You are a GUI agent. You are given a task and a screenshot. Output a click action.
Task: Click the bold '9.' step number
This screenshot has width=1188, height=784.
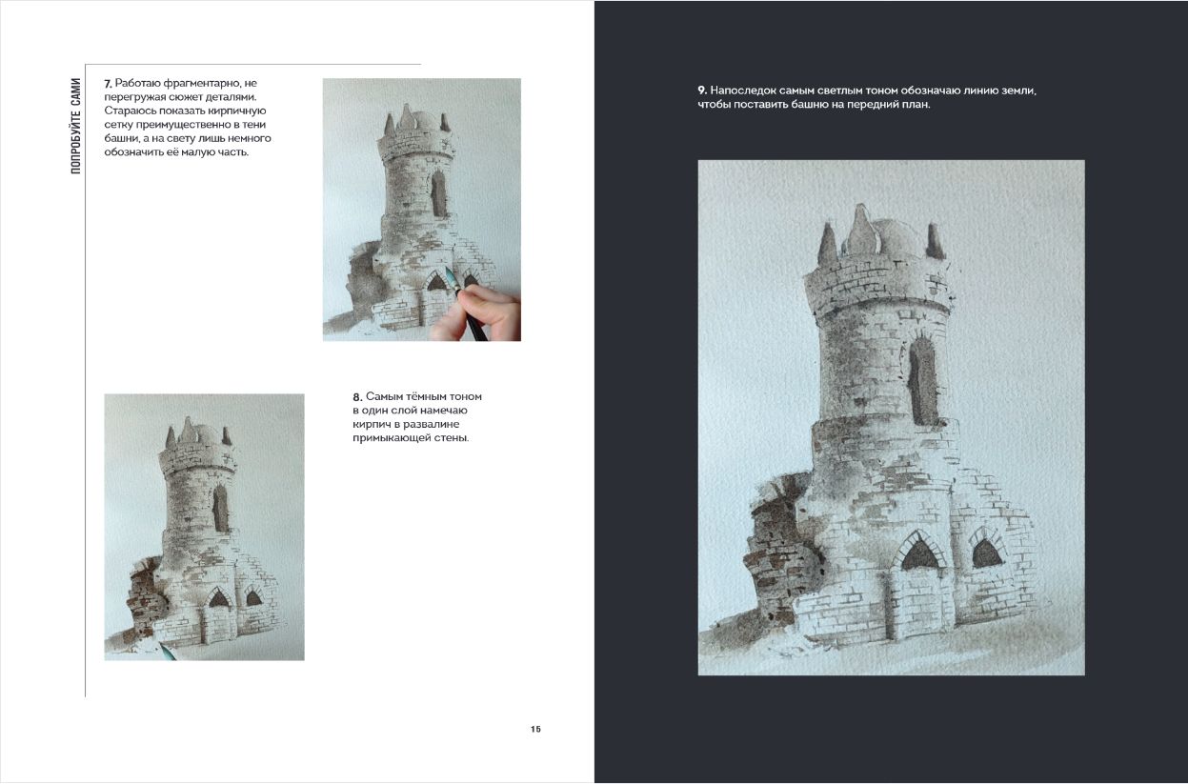(x=702, y=90)
